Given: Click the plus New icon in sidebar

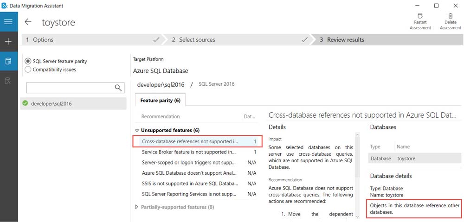Looking at the screenshot, I should 8,42.
